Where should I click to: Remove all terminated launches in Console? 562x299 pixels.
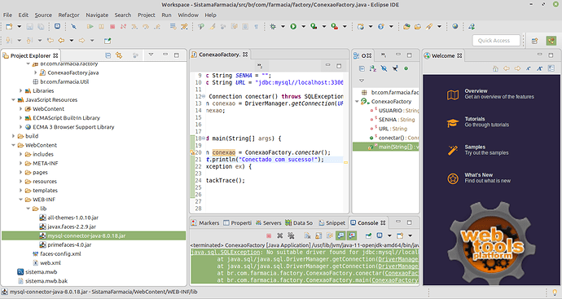(x=291, y=235)
